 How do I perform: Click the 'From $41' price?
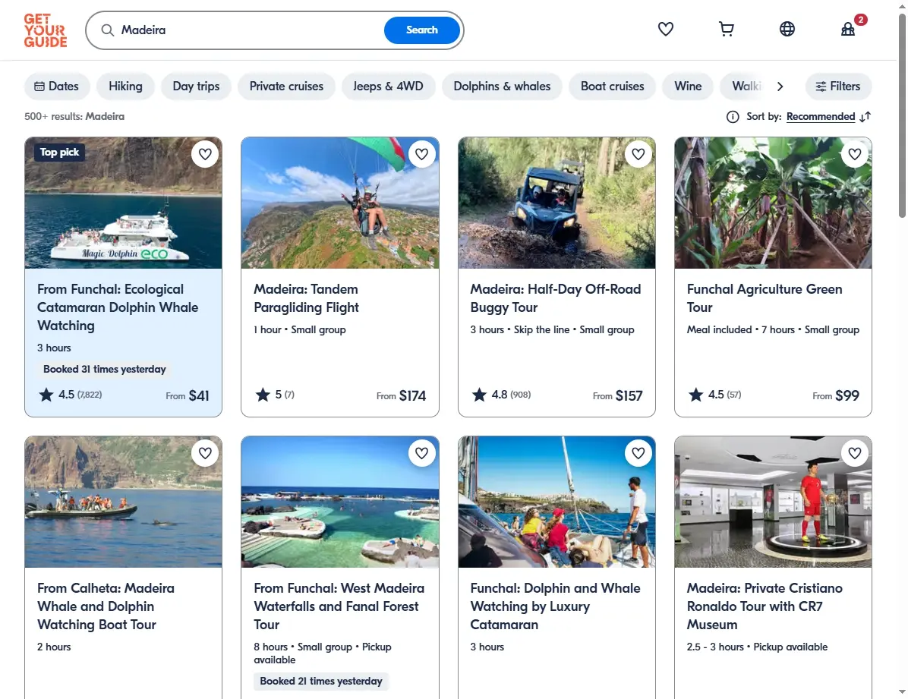coord(187,396)
